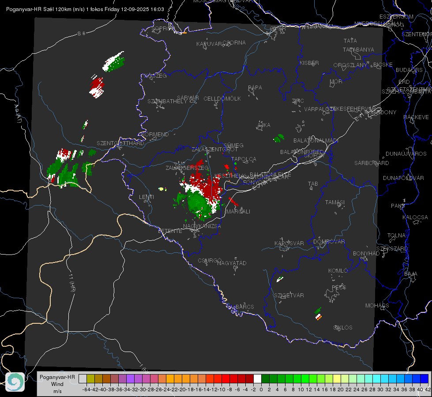Click the TAMÁSI city label

(x=335, y=202)
